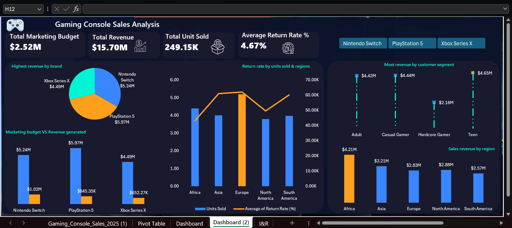Click Sales revenue by region title
Image resolution: width=512 pixels, height=228 pixels.
471,149
